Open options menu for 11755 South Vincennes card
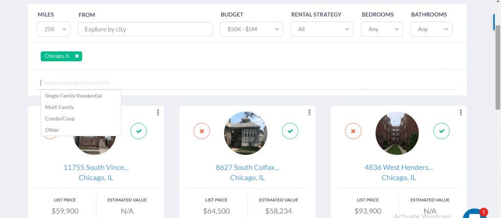This screenshot has height=218, width=501. click(x=158, y=113)
